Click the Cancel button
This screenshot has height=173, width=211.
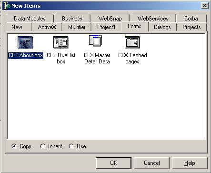pyautogui.click(x=152, y=163)
